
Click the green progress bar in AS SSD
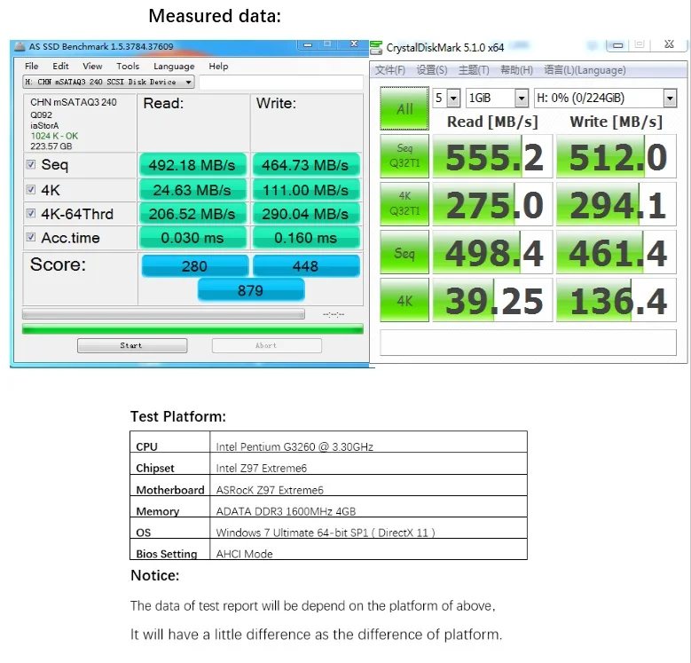pos(192,329)
